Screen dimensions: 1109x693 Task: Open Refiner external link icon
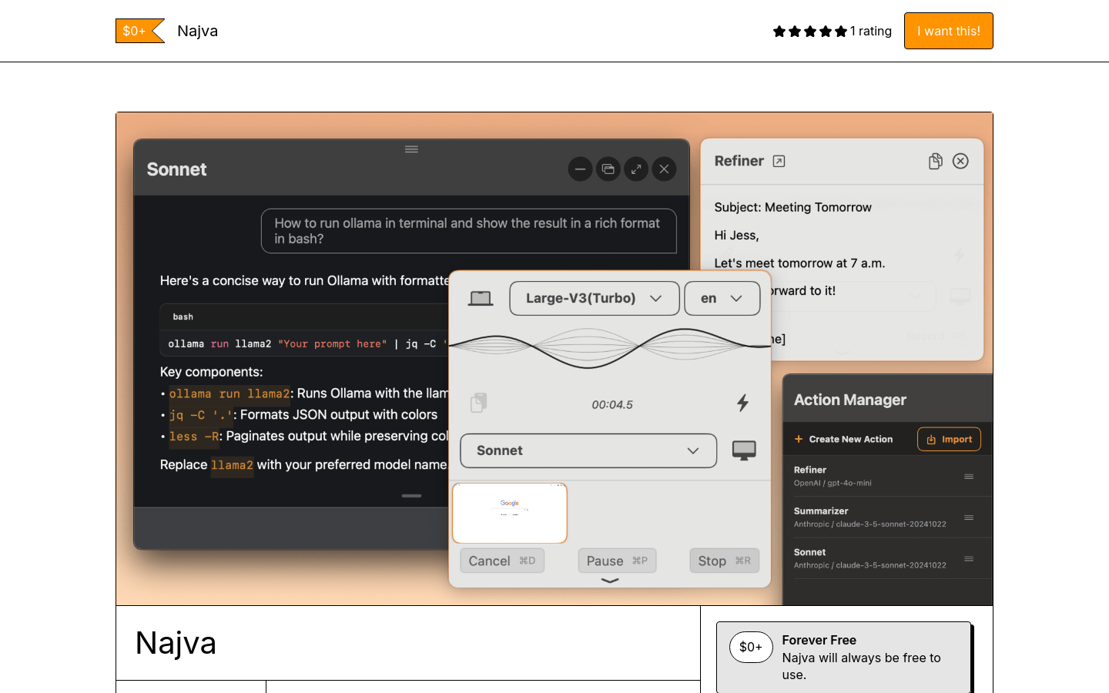coord(779,161)
